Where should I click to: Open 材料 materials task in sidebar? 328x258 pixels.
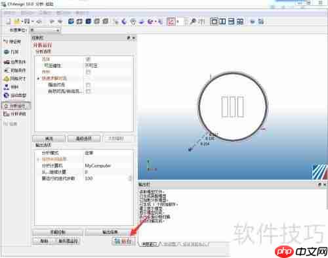pos(11,87)
